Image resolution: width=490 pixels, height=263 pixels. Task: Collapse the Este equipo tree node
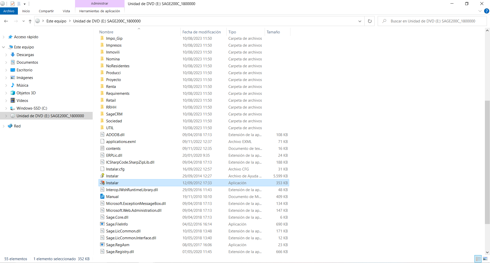point(4,47)
